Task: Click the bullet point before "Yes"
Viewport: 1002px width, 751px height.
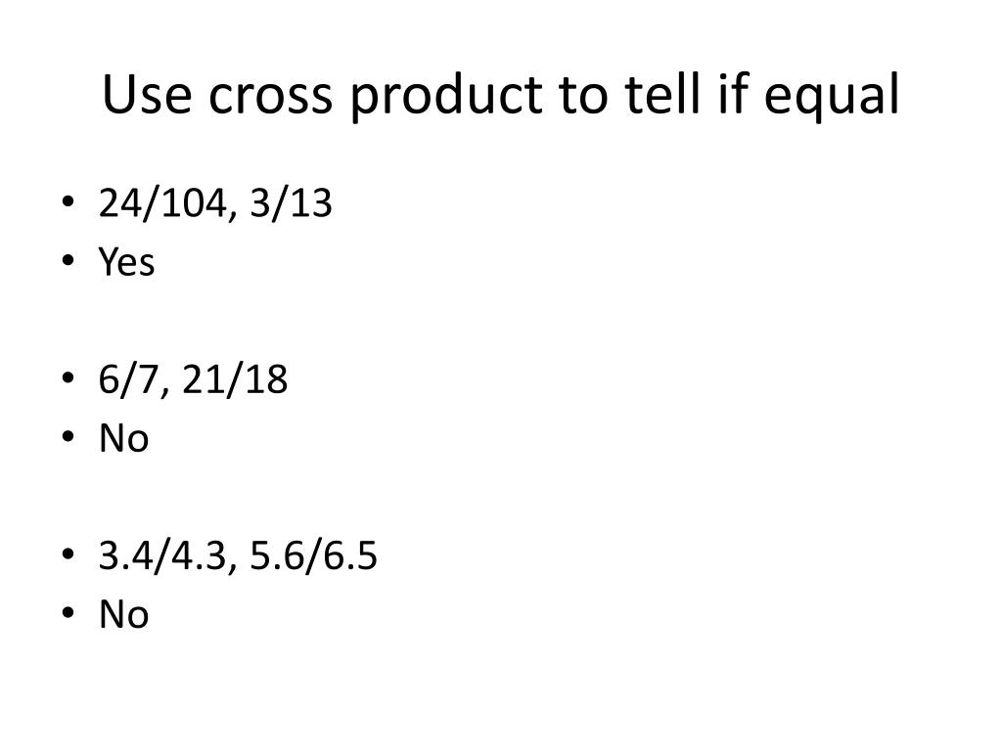Action: pos(68,260)
